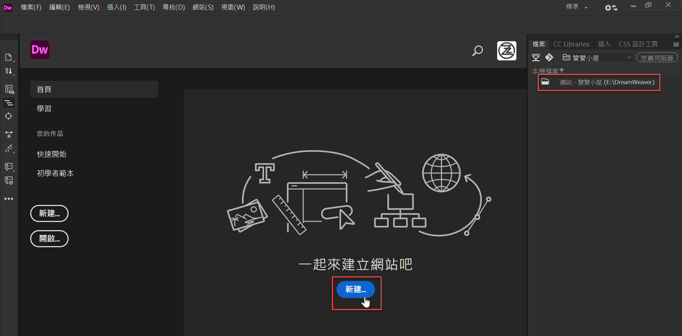Toggle 本機檔案 sort order arrow

coord(562,71)
